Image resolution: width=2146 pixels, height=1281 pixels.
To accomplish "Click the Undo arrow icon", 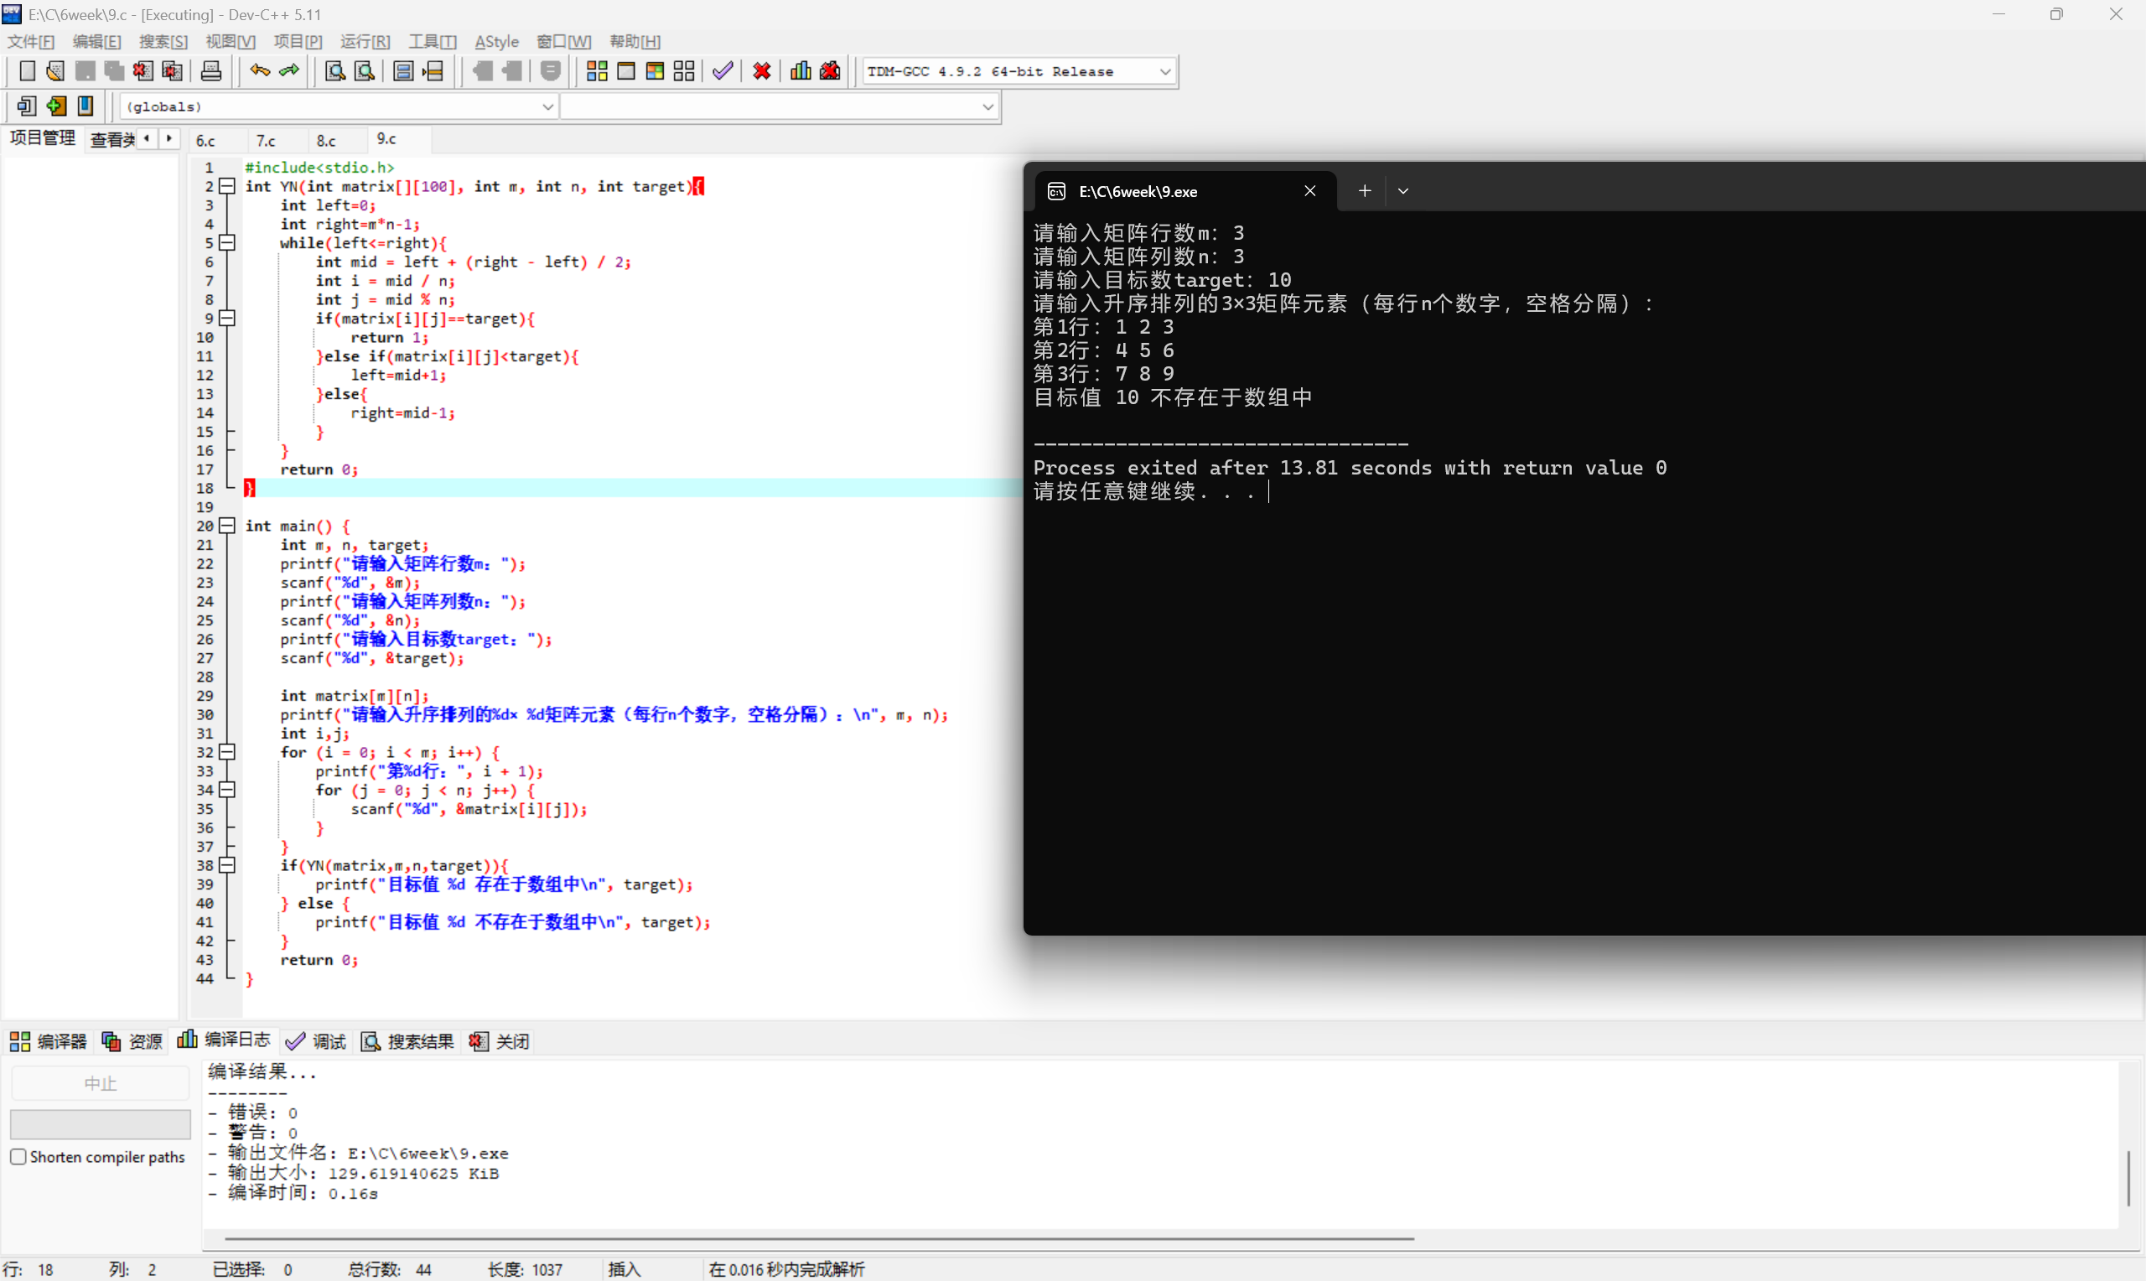I will pyautogui.click(x=260, y=70).
